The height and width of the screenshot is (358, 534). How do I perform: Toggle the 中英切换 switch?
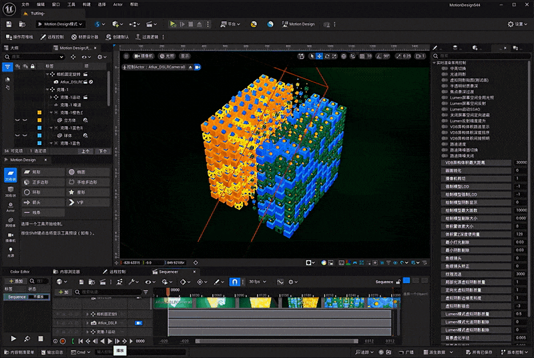(445, 69)
